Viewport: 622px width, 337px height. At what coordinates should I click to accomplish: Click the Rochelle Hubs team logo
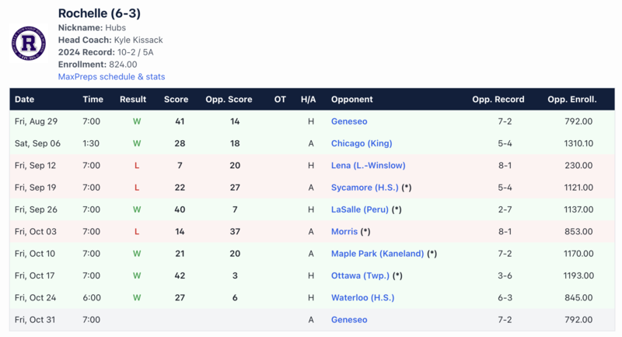point(29,44)
